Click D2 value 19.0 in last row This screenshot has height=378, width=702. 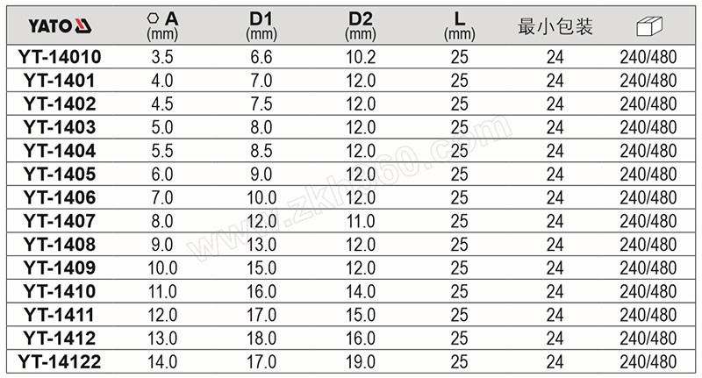[361, 361]
